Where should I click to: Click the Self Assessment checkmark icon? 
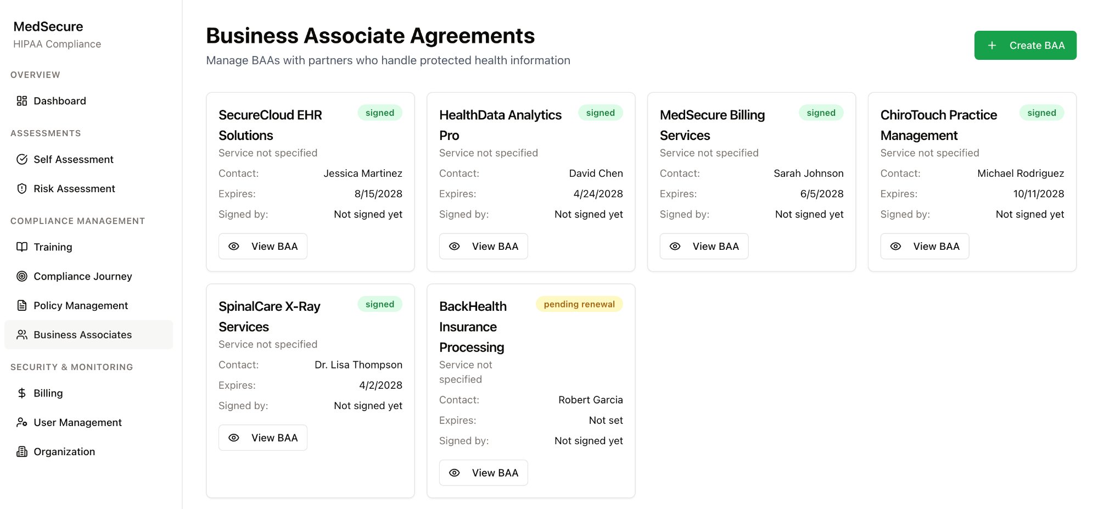(22, 159)
